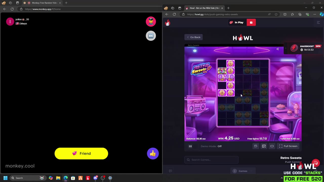Image resolution: width=324 pixels, height=182 pixels.
Task: Open the Rakeboost 30% panel
Action: tap(306, 48)
